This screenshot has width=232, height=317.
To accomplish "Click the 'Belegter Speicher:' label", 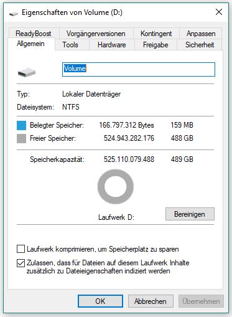I will click(57, 125).
